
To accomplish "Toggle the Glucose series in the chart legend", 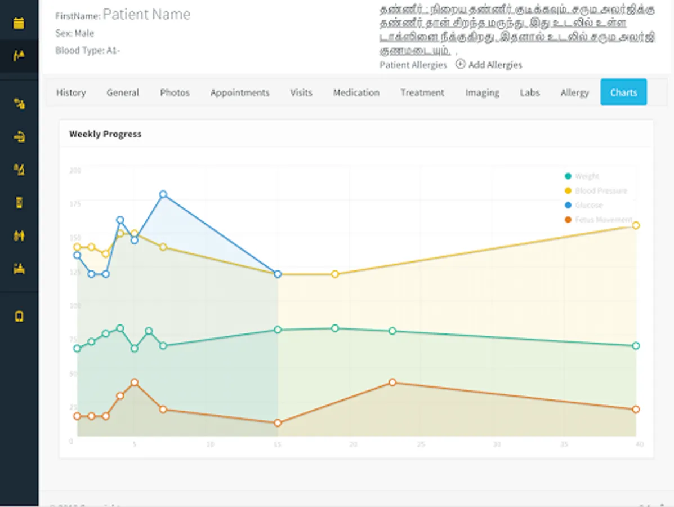I will pos(588,206).
